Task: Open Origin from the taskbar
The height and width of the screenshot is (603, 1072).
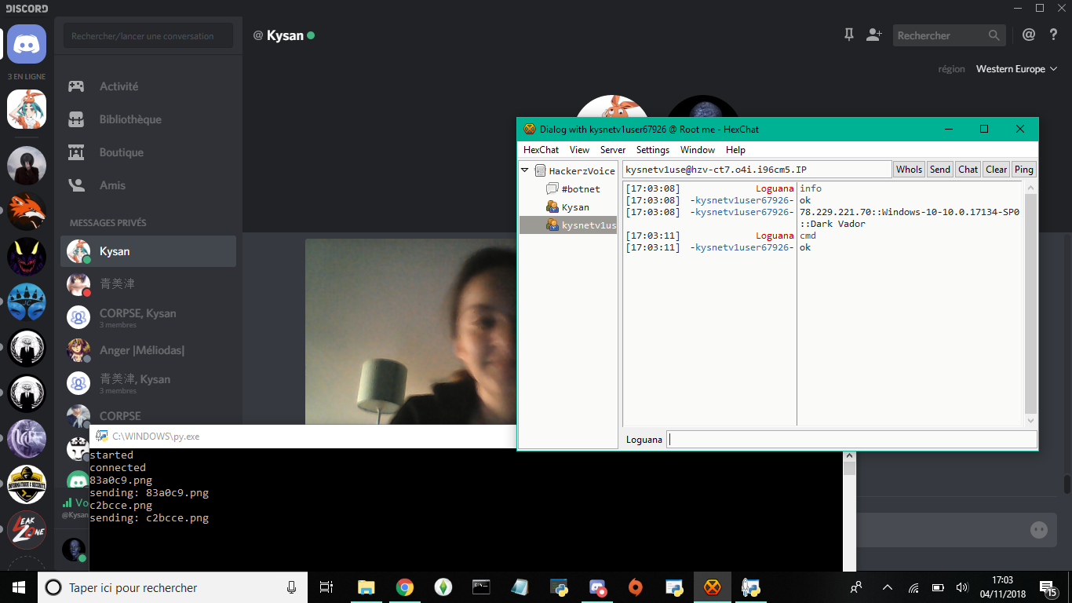Action: pyautogui.click(x=636, y=587)
